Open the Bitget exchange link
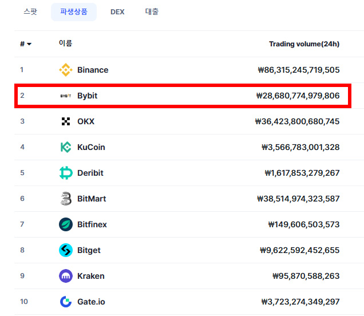 pyautogui.click(x=89, y=250)
